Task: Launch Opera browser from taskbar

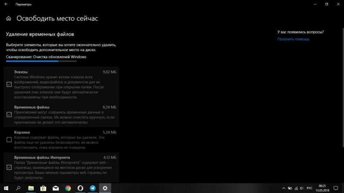Action: [x=80, y=188]
